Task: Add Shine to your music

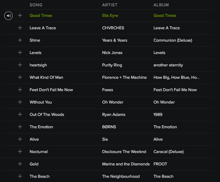Action: [x=20, y=40]
